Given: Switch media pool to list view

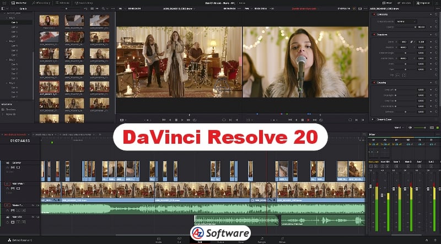Looking at the screenshot, I should [98, 9].
